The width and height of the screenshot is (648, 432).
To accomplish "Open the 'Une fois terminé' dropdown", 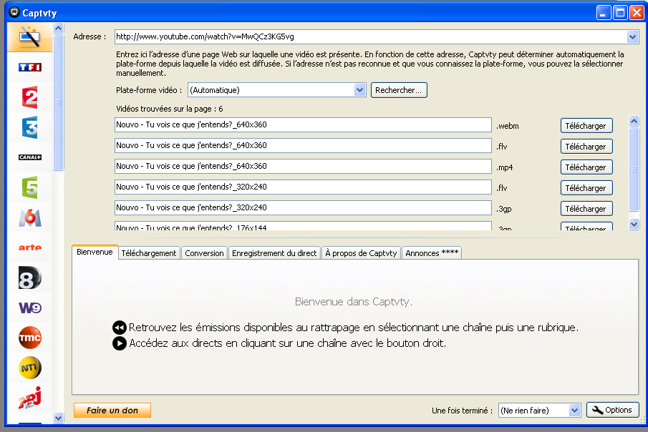I will (x=574, y=410).
